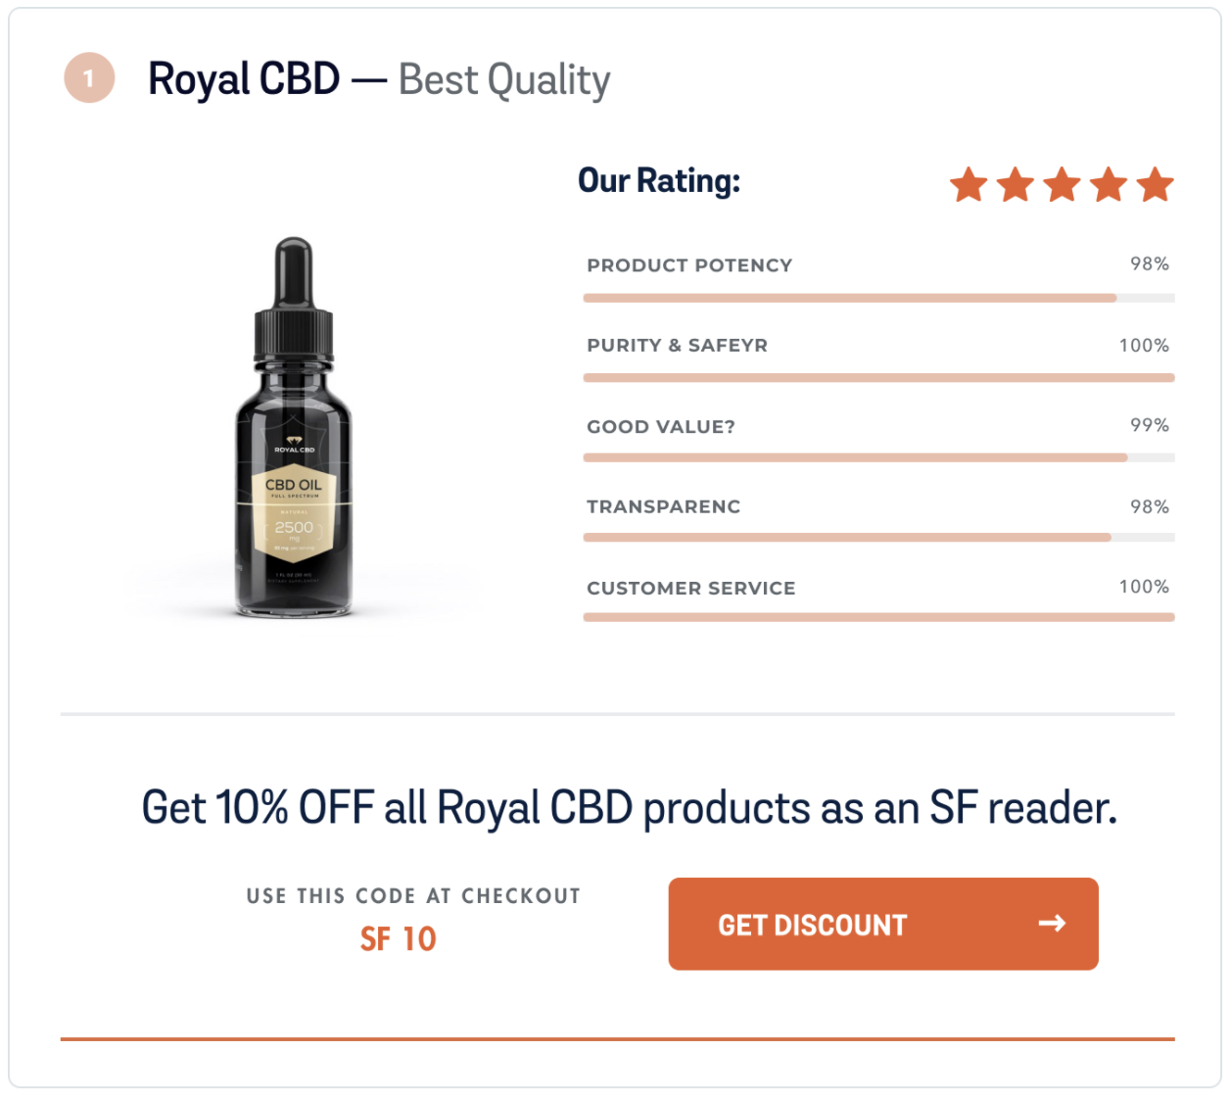Click the Customer Service progress bar
The image size is (1230, 1097).
(x=878, y=617)
